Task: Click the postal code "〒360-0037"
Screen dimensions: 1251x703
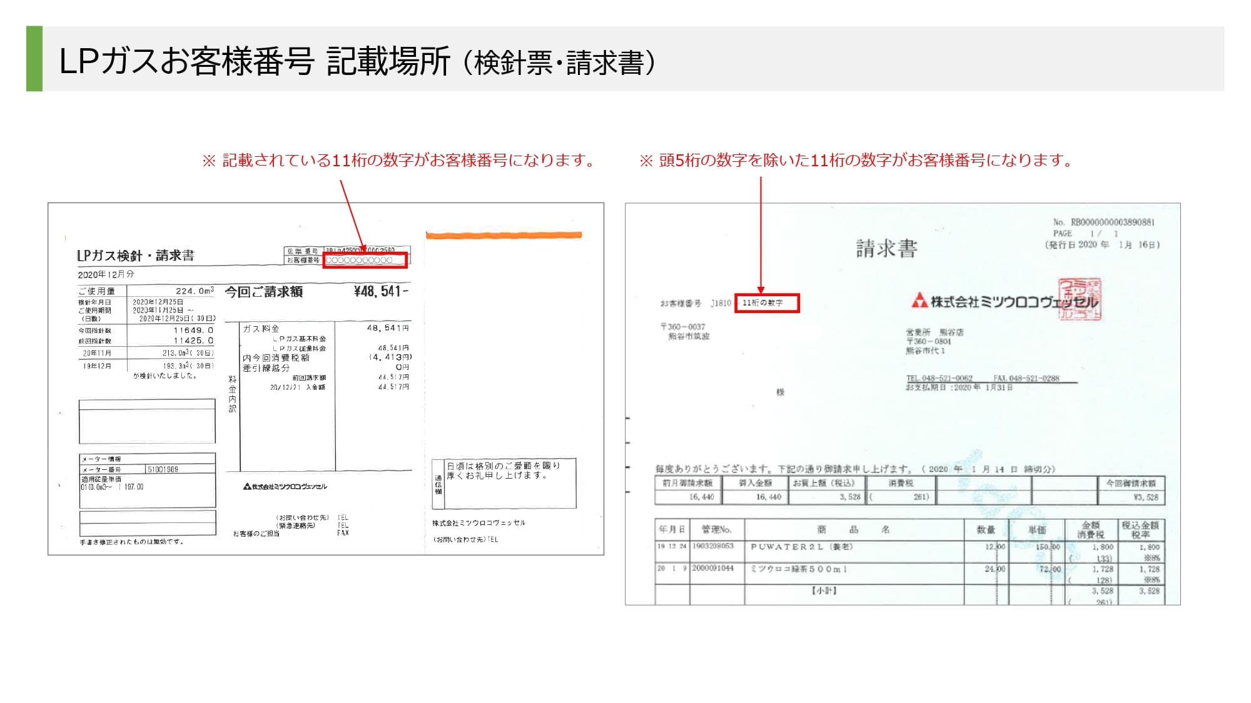Action: (683, 327)
